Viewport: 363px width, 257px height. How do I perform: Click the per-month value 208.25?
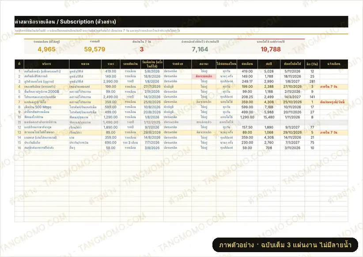pos(247,97)
